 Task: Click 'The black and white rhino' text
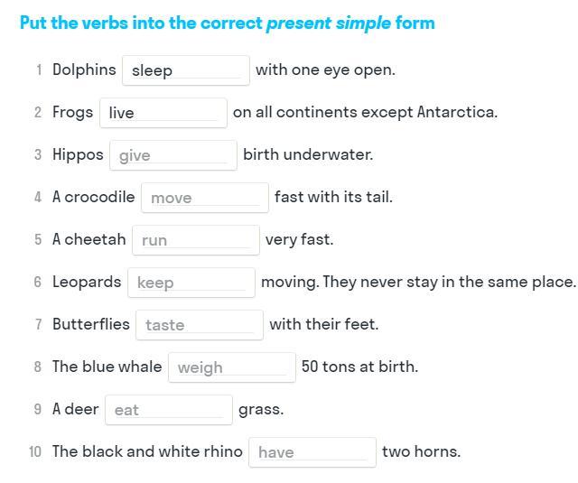click(x=147, y=451)
